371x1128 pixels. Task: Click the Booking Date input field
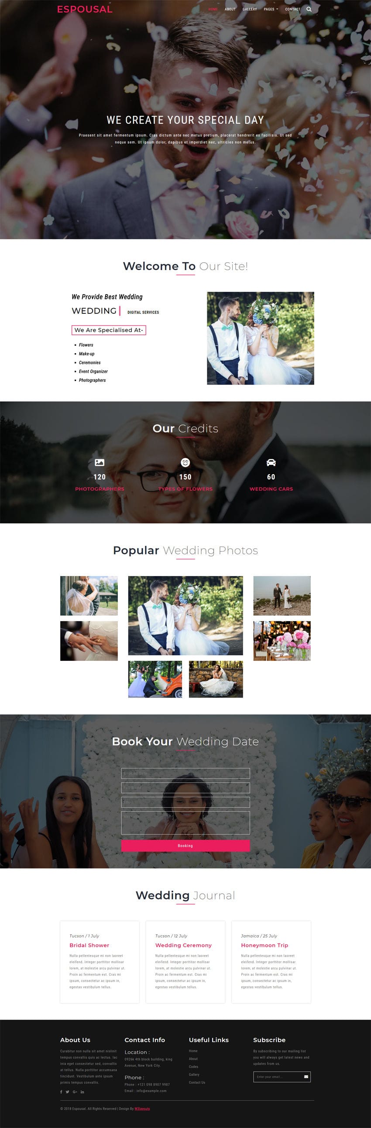[185, 773]
